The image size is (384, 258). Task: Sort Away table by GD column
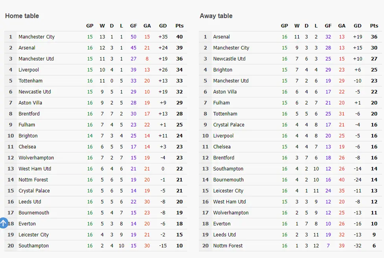click(x=357, y=26)
